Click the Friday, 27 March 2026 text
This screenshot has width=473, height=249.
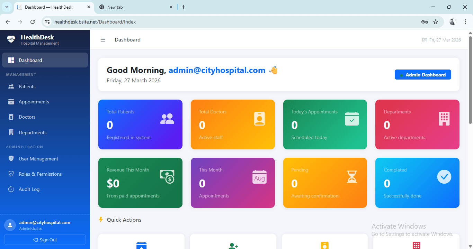[134, 80]
